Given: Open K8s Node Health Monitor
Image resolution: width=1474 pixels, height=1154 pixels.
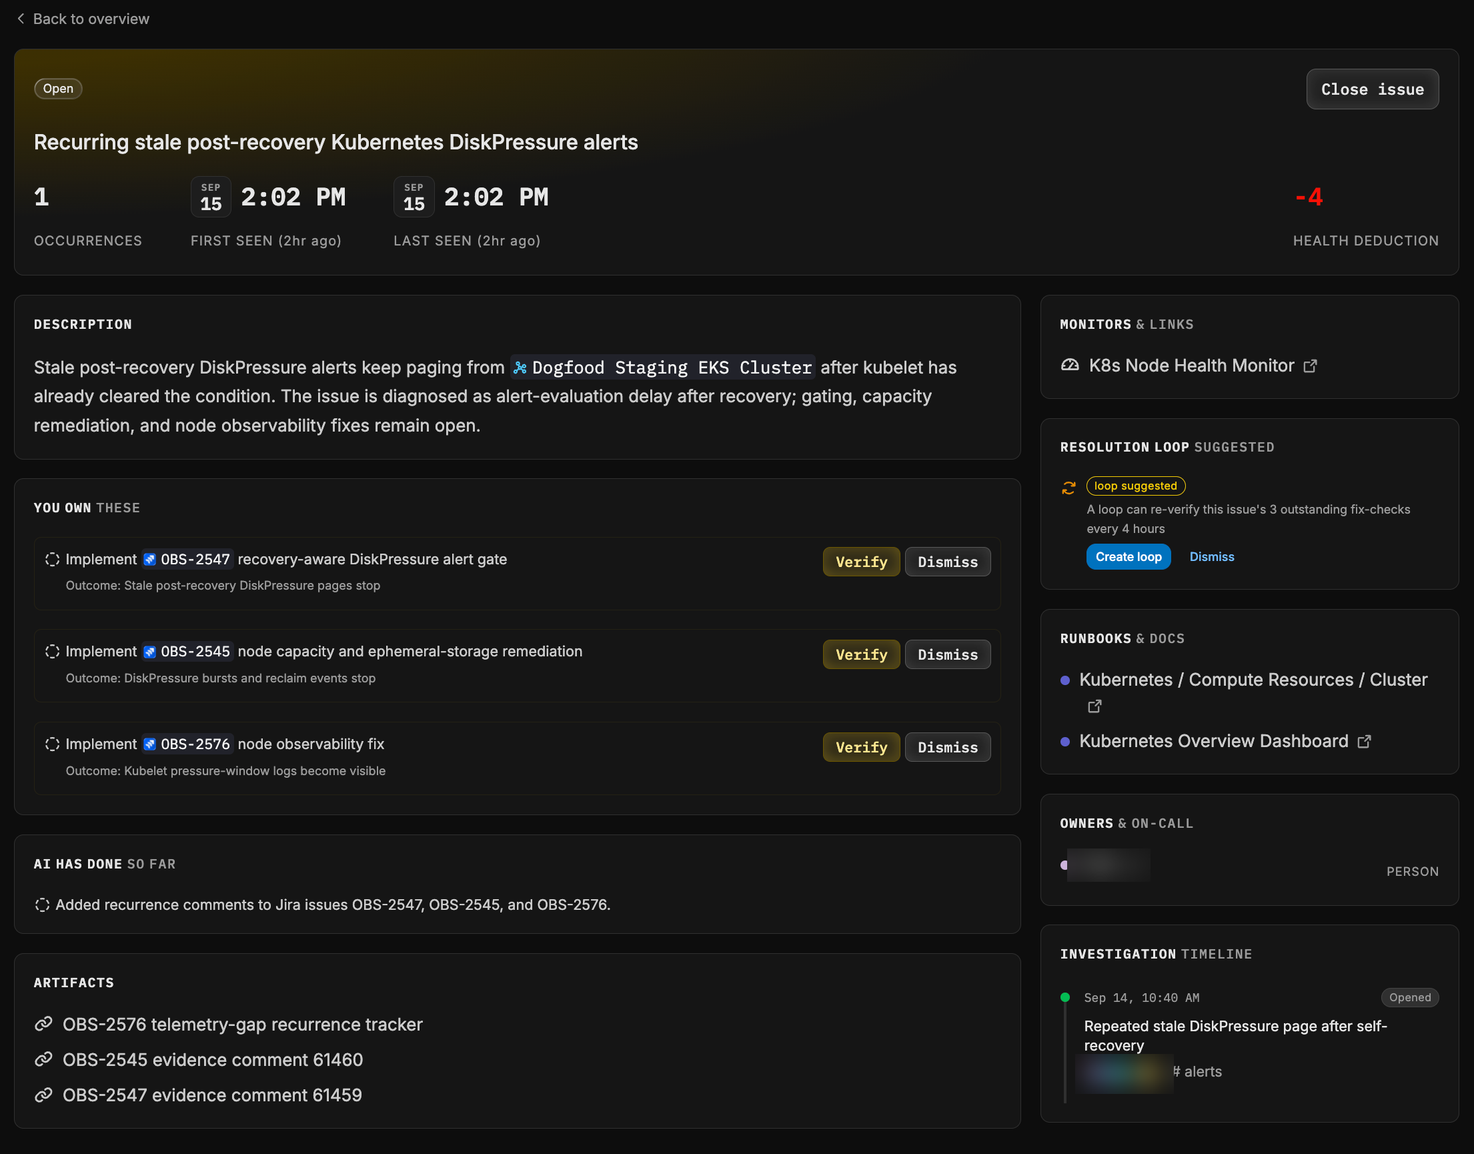Looking at the screenshot, I should (1192, 366).
